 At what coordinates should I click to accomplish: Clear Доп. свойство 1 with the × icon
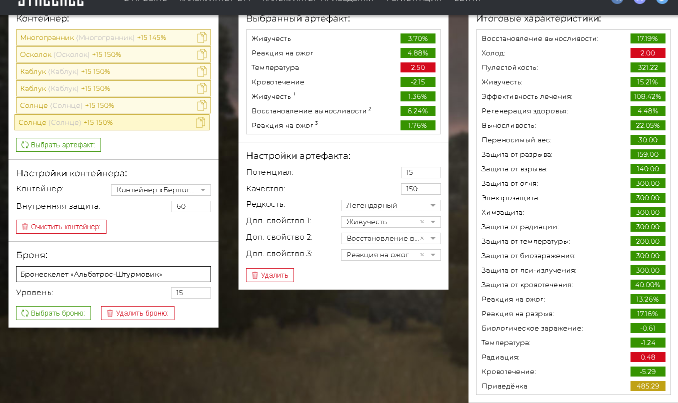coord(421,222)
